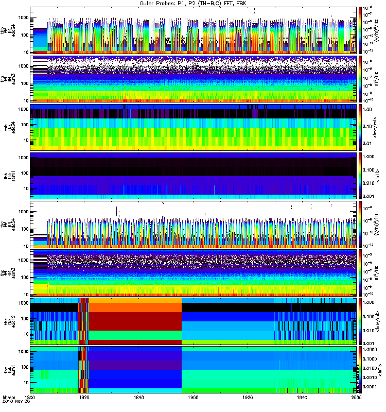The width and height of the screenshot is (386, 412).
Task: Click the thb fbk scm1 color bar
Action: 360,176
